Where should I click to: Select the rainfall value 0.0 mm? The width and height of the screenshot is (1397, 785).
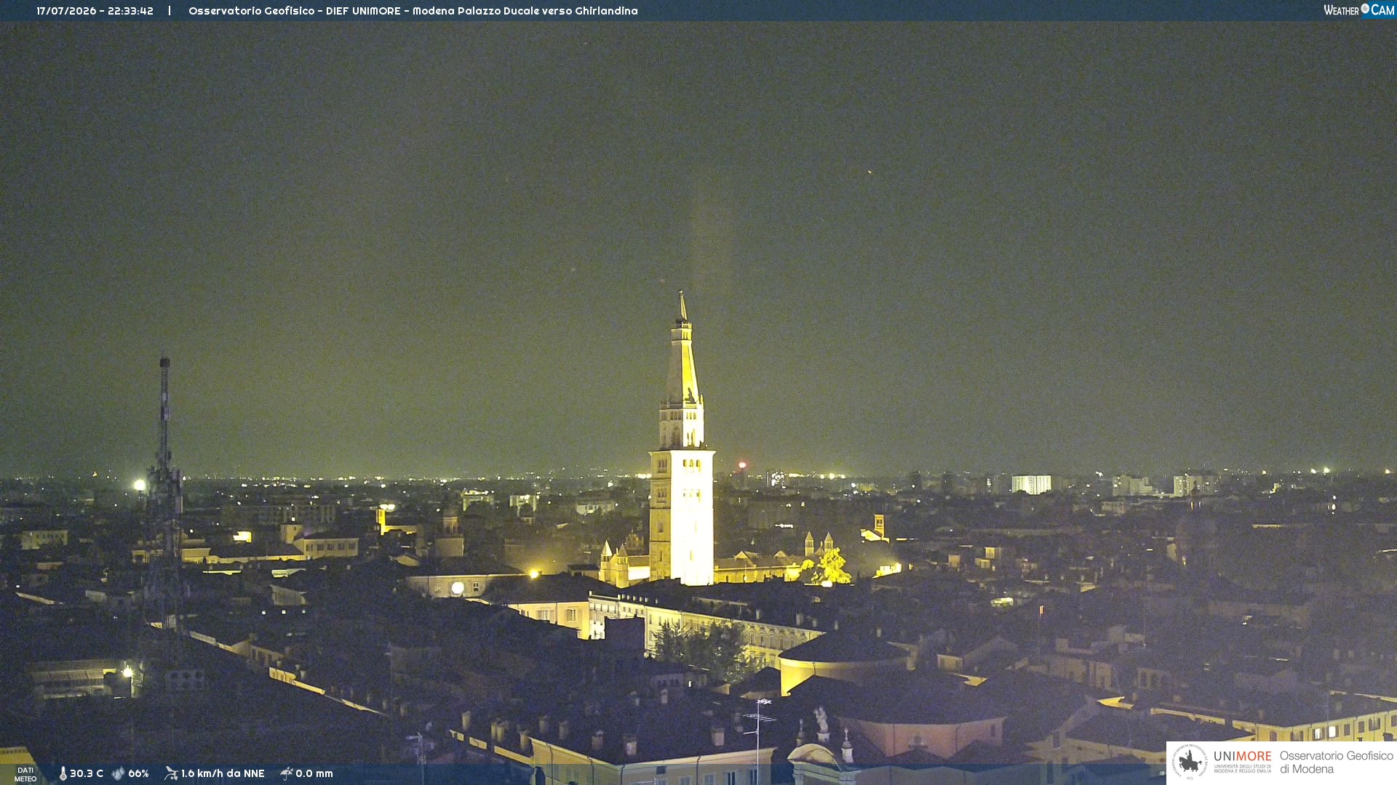tap(314, 773)
